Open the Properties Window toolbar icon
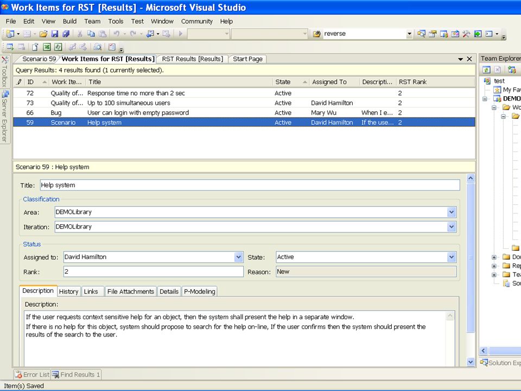 433,34
